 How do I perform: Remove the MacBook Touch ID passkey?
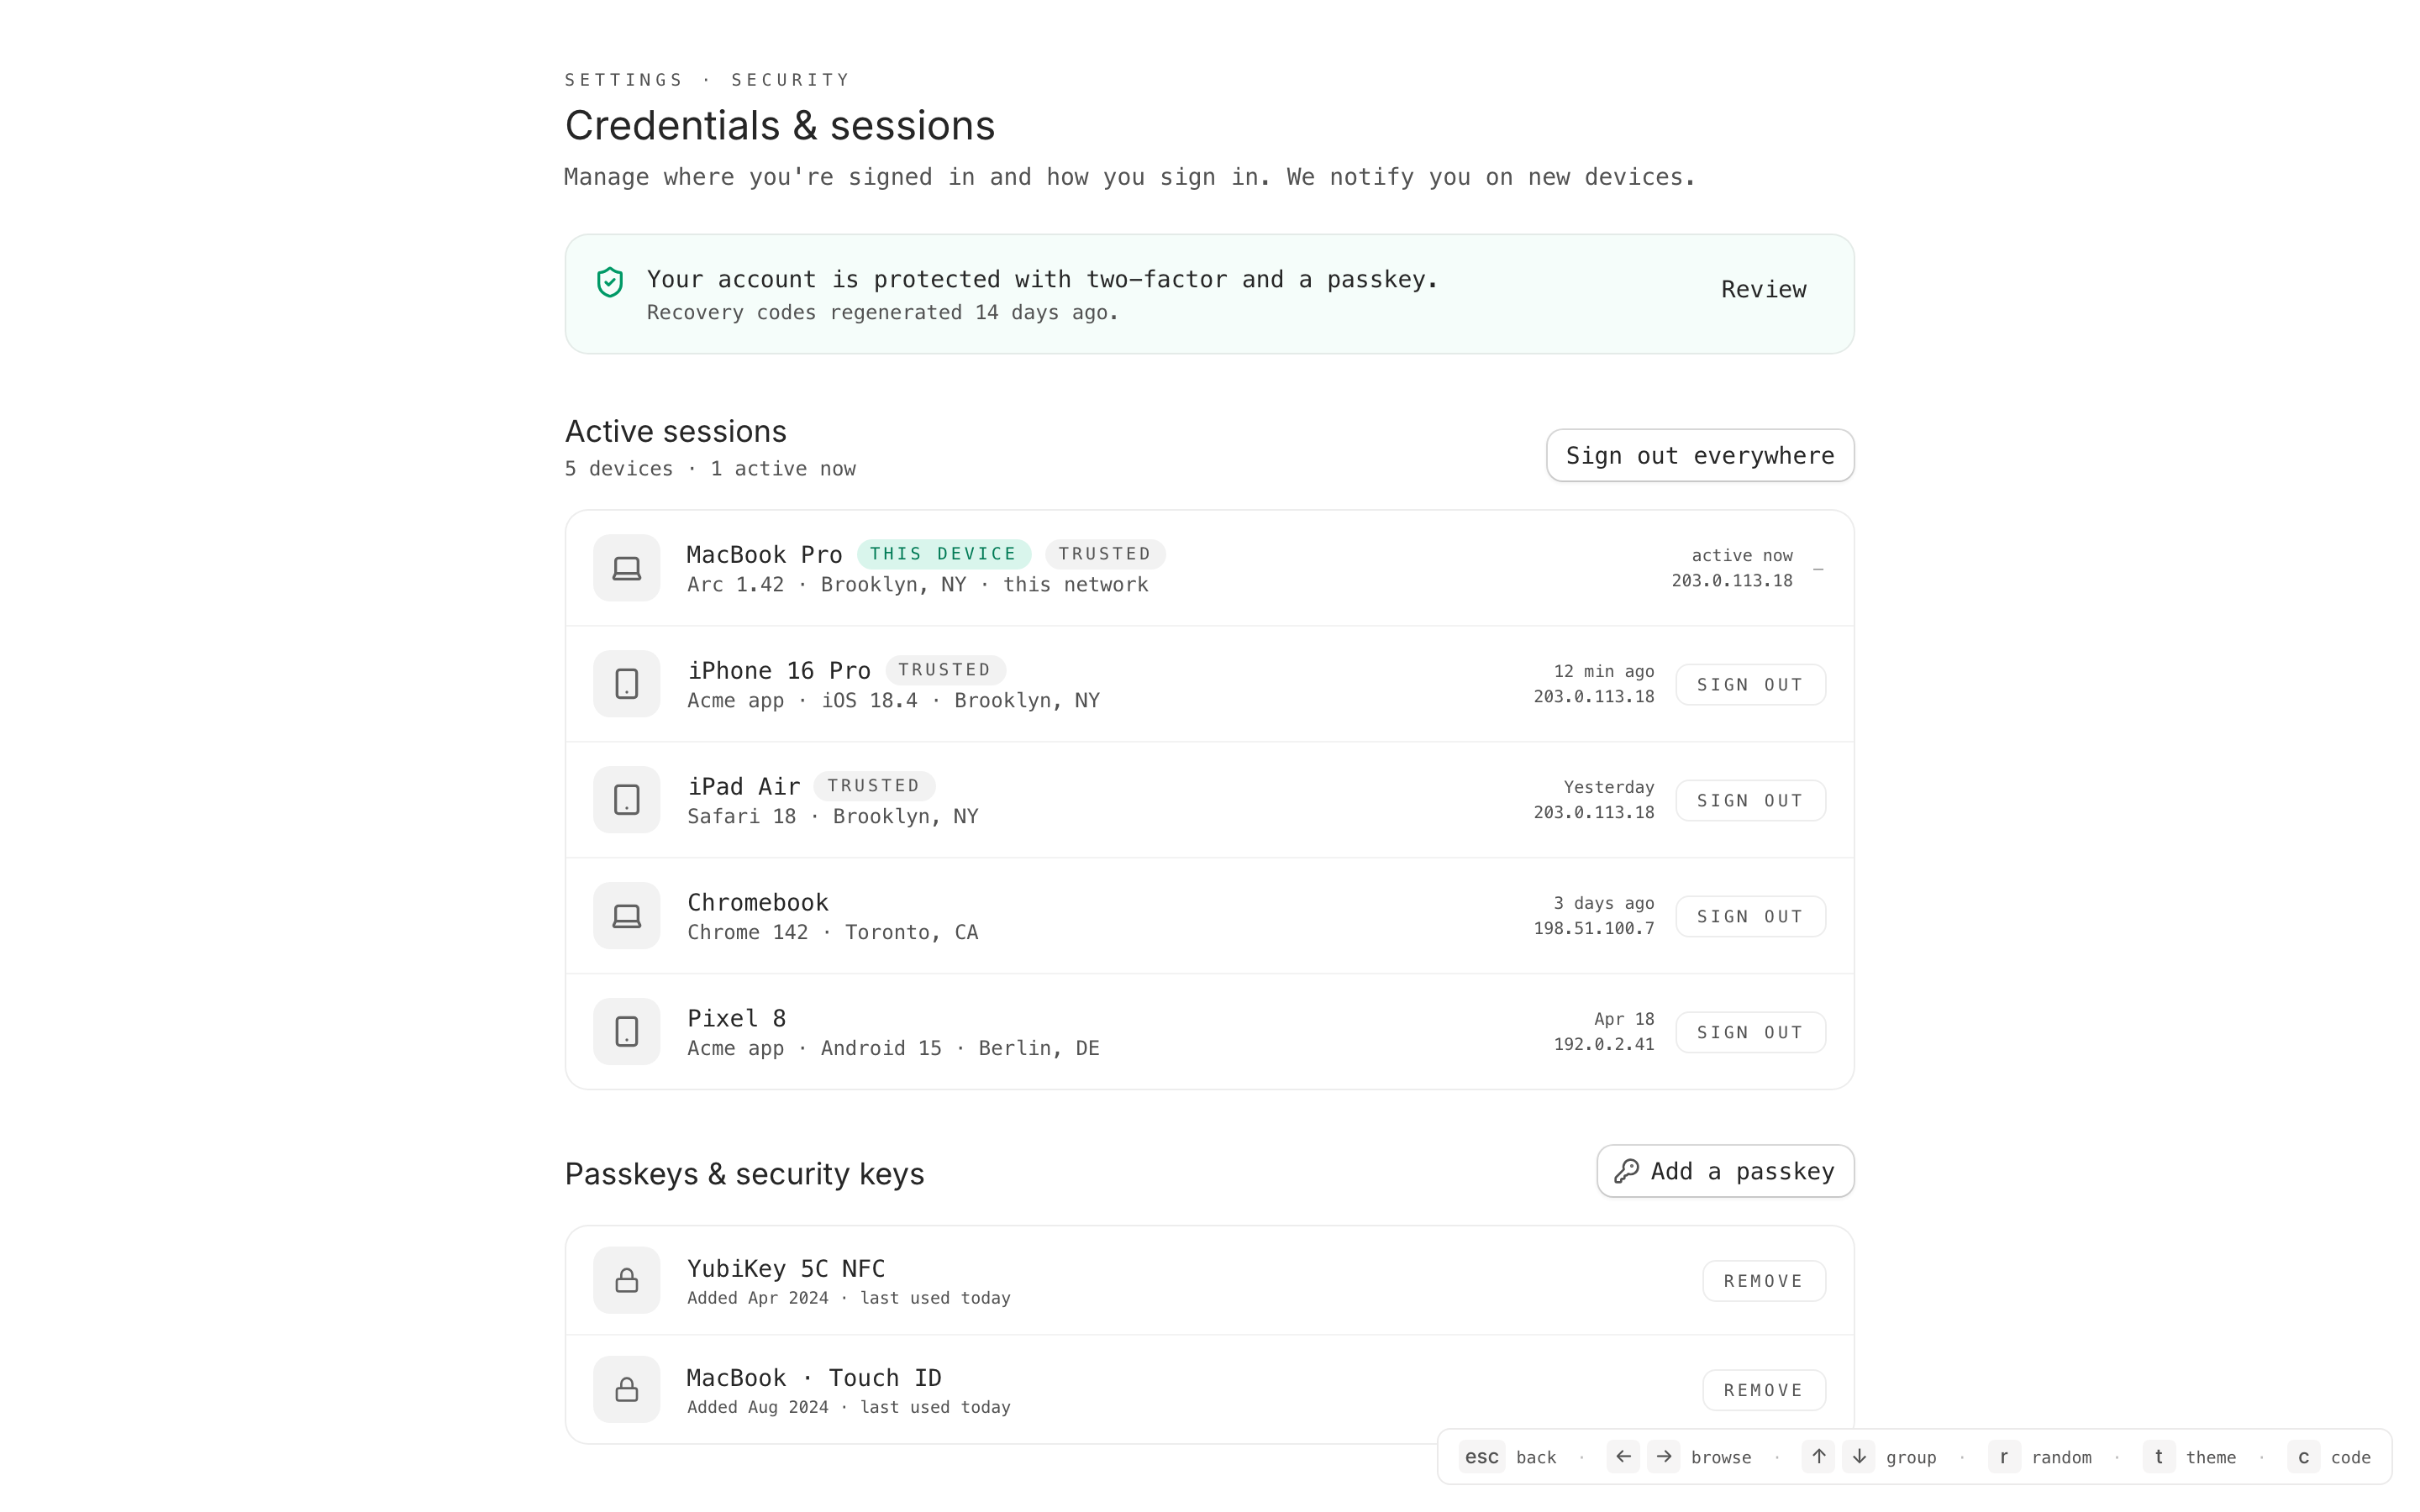click(1764, 1390)
